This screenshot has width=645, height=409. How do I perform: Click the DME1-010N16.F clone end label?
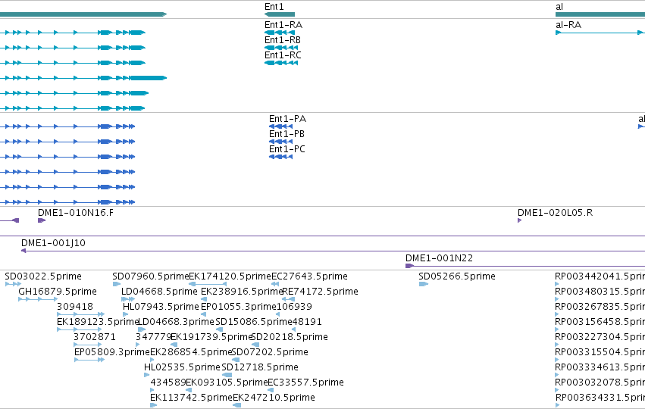pos(76,213)
